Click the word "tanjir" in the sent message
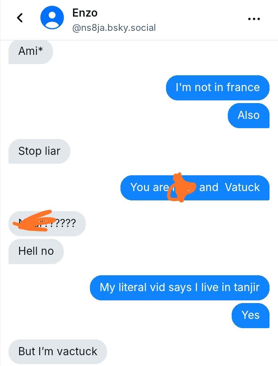 (x=247, y=288)
